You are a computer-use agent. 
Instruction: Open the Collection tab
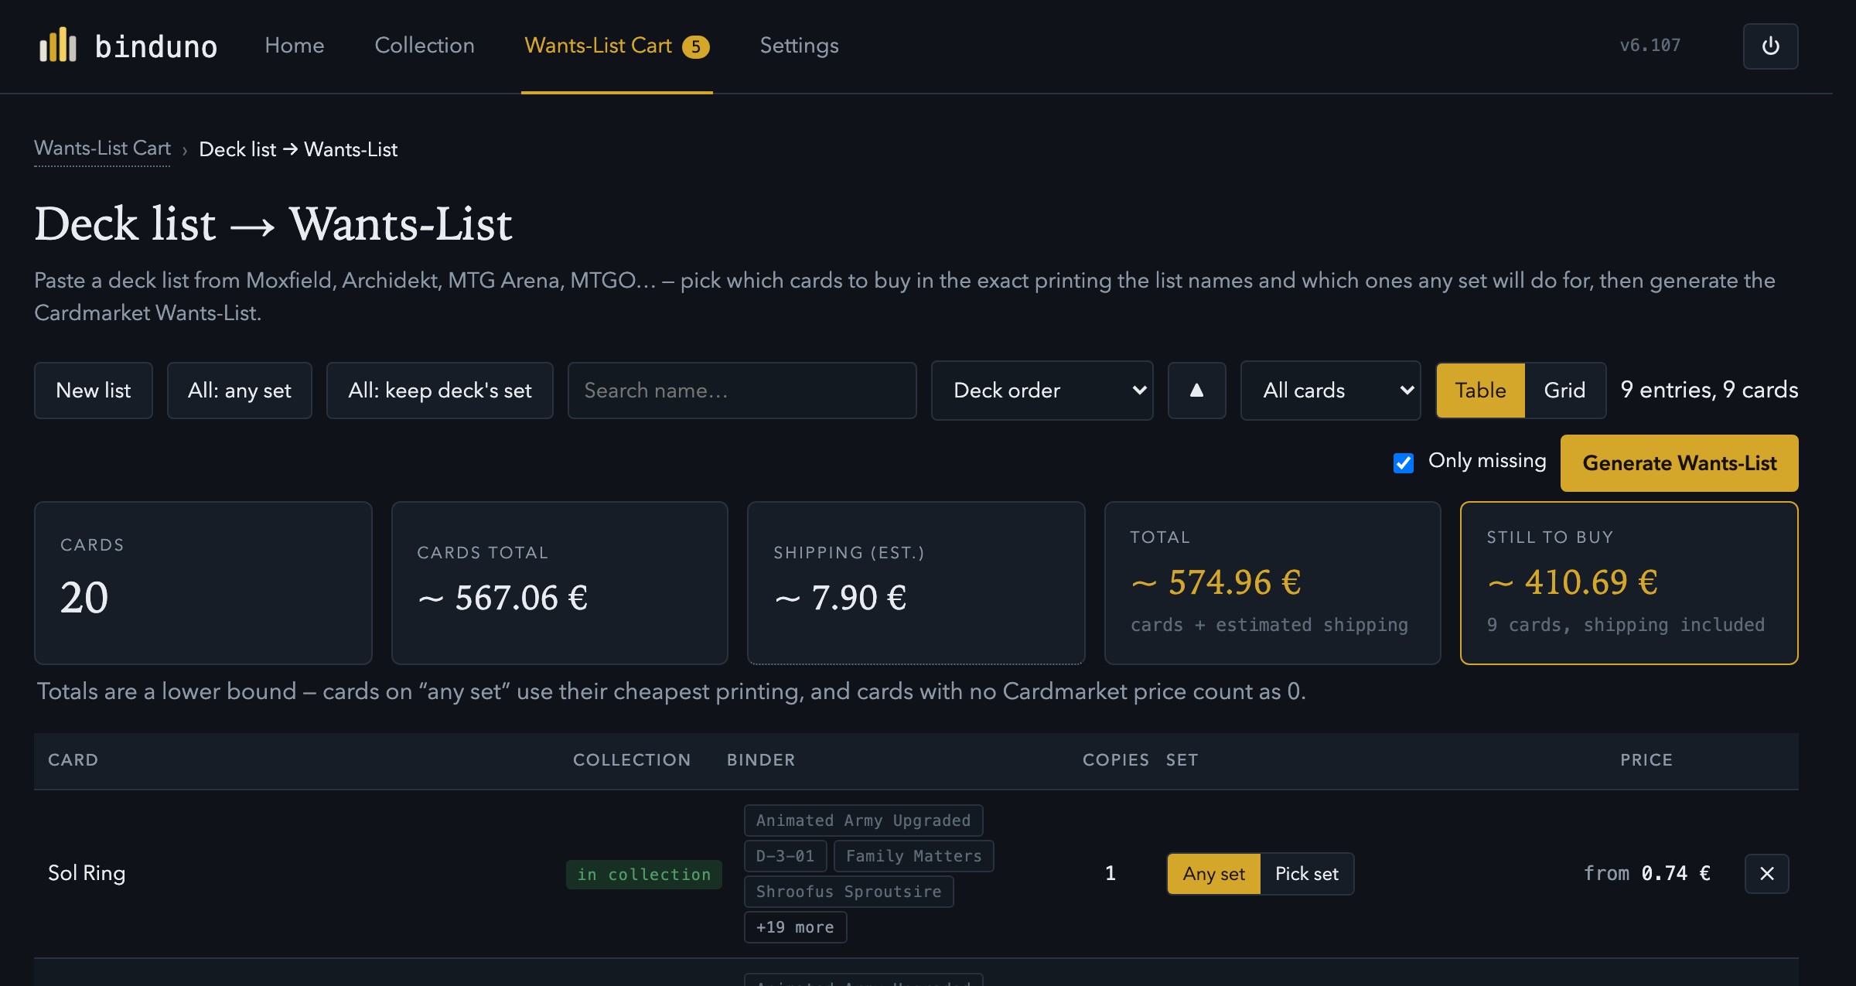425,46
